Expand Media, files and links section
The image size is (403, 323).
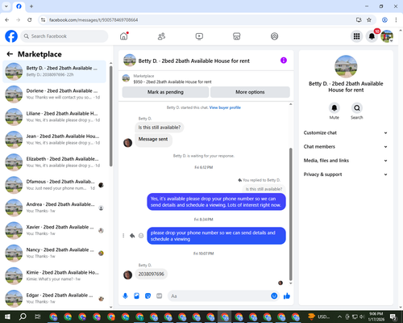pyautogui.click(x=346, y=161)
